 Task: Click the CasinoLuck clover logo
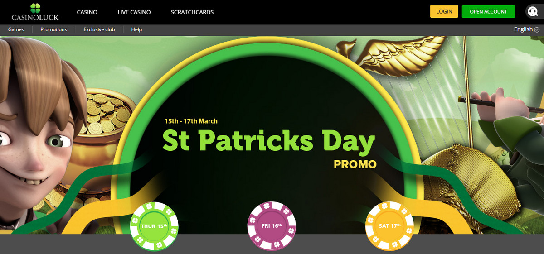coord(35,12)
